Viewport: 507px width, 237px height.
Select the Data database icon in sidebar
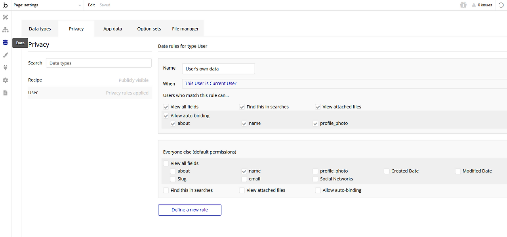pos(5,42)
